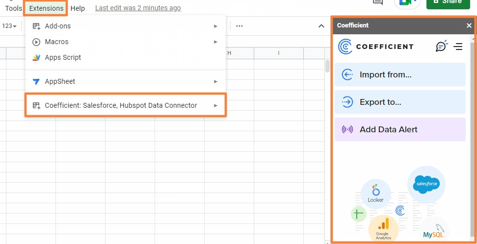
Task: Click the small Coefficient logo in graphic
Action: click(400, 210)
